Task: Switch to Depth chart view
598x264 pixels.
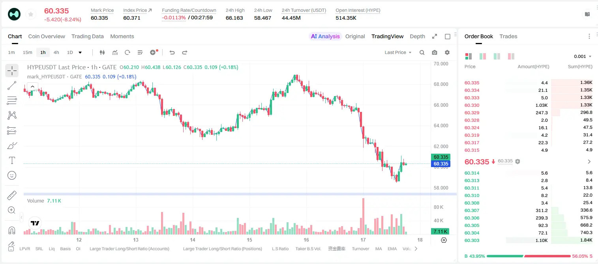Action: point(417,36)
